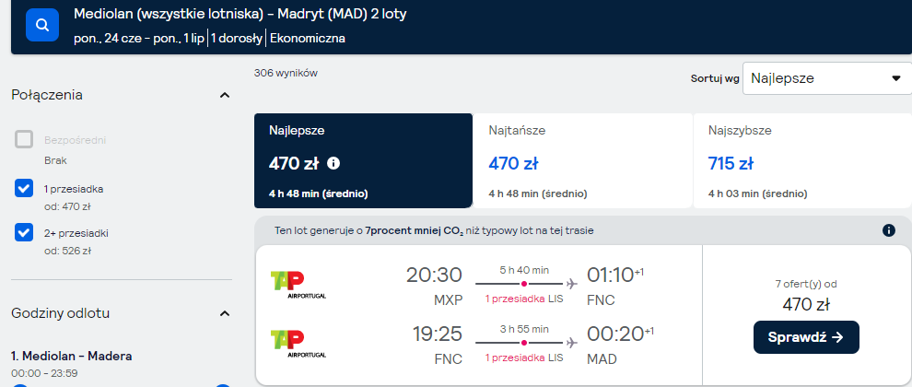Viewport: 912px width, 387px height.
Task: Open the CO₂ emissions info icon
Action: (x=889, y=230)
